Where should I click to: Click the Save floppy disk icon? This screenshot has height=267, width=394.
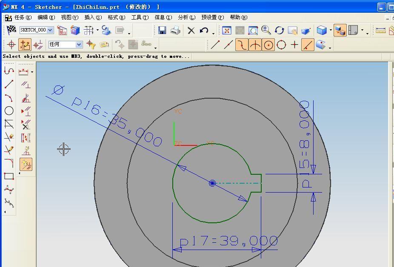(162, 30)
